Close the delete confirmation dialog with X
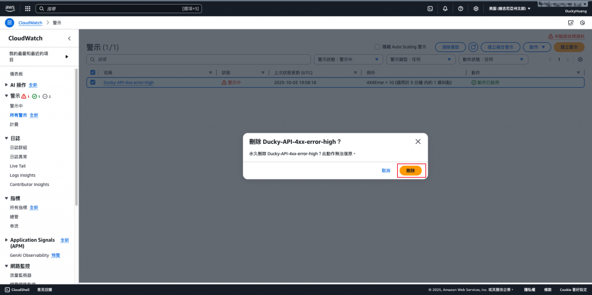The width and height of the screenshot is (592, 295). pos(418,141)
